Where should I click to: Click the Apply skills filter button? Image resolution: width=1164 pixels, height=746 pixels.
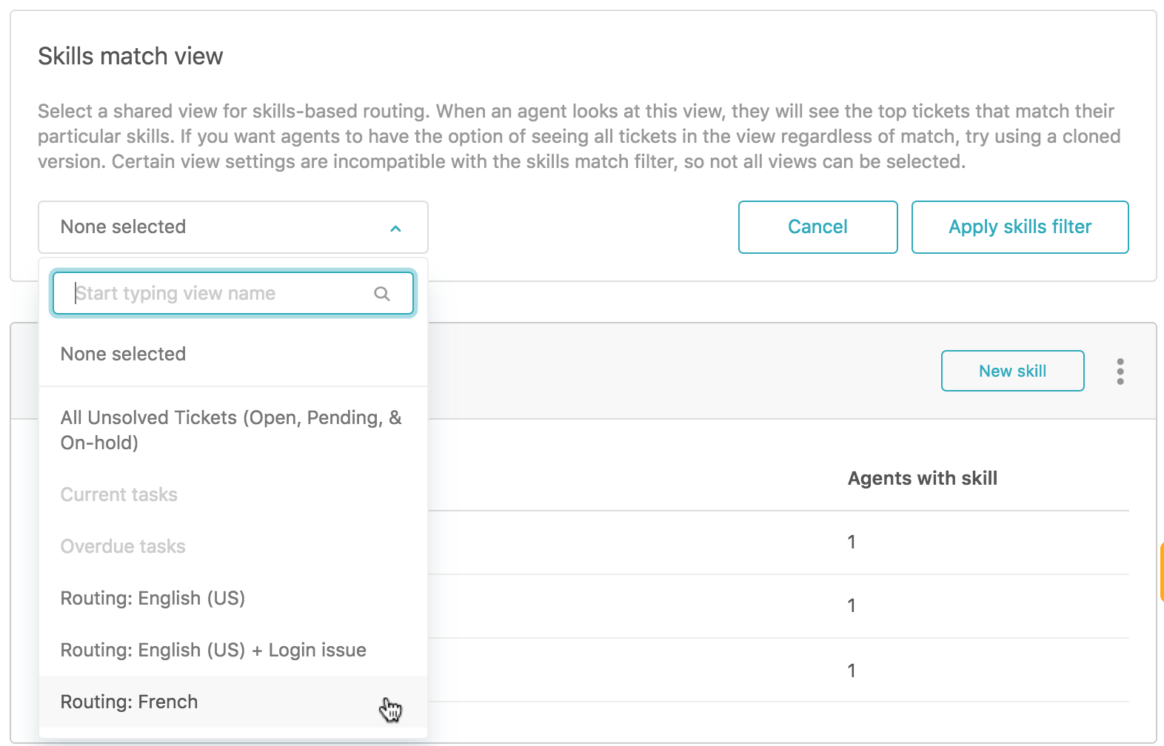(1020, 227)
